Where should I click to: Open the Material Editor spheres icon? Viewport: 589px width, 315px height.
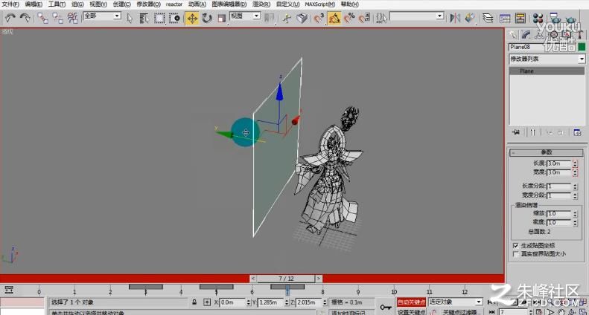[x=538, y=18]
